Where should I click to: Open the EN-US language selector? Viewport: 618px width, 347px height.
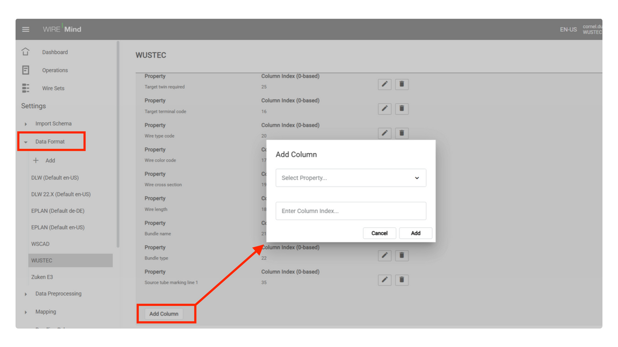(x=568, y=29)
